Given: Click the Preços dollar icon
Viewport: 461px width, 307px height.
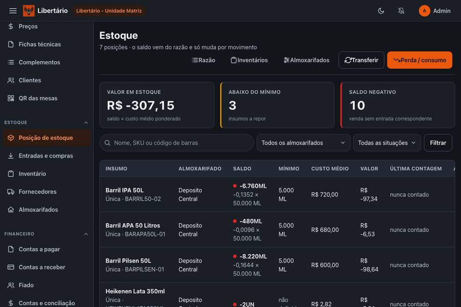Looking at the screenshot, I should tap(11, 27).
